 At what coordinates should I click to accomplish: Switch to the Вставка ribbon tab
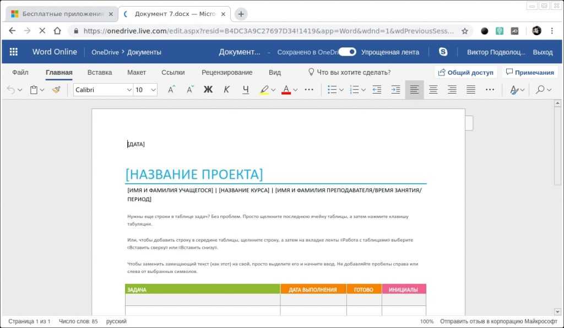[x=99, y=72]
